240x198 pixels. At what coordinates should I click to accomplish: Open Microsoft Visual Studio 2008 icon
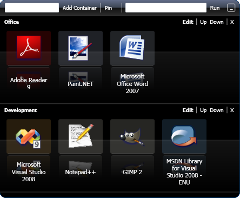29,136
